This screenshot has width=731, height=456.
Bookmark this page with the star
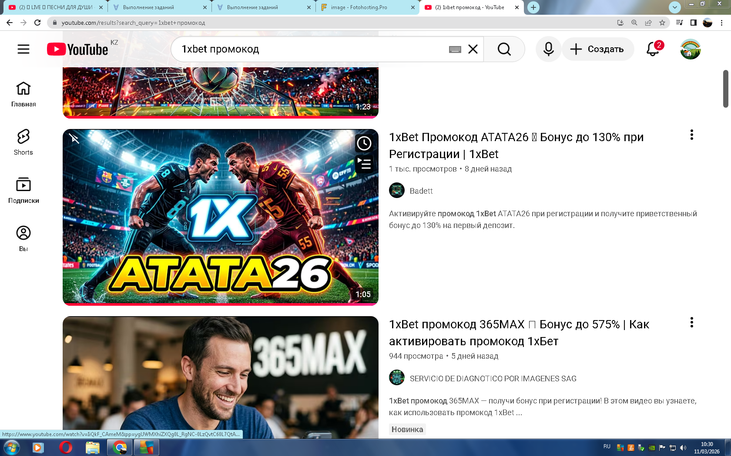(662, 23)
